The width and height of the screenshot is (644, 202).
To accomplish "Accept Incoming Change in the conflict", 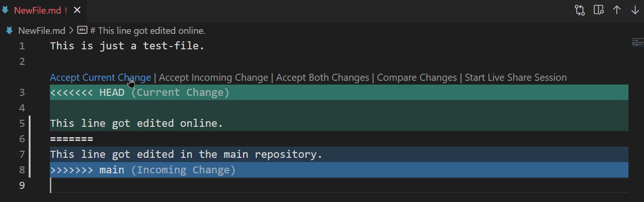I will [x=214, y=78].
